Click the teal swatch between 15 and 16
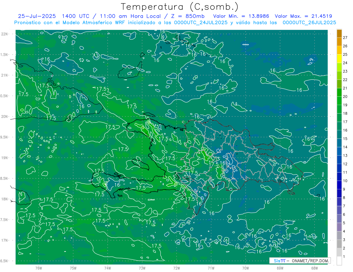Image resolution: width=353 pixels, height=272 pixels. coord(339,134)
